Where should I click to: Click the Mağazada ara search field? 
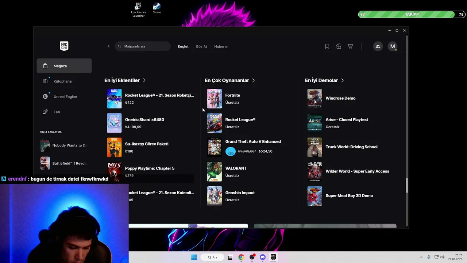[x=143, y=46]
